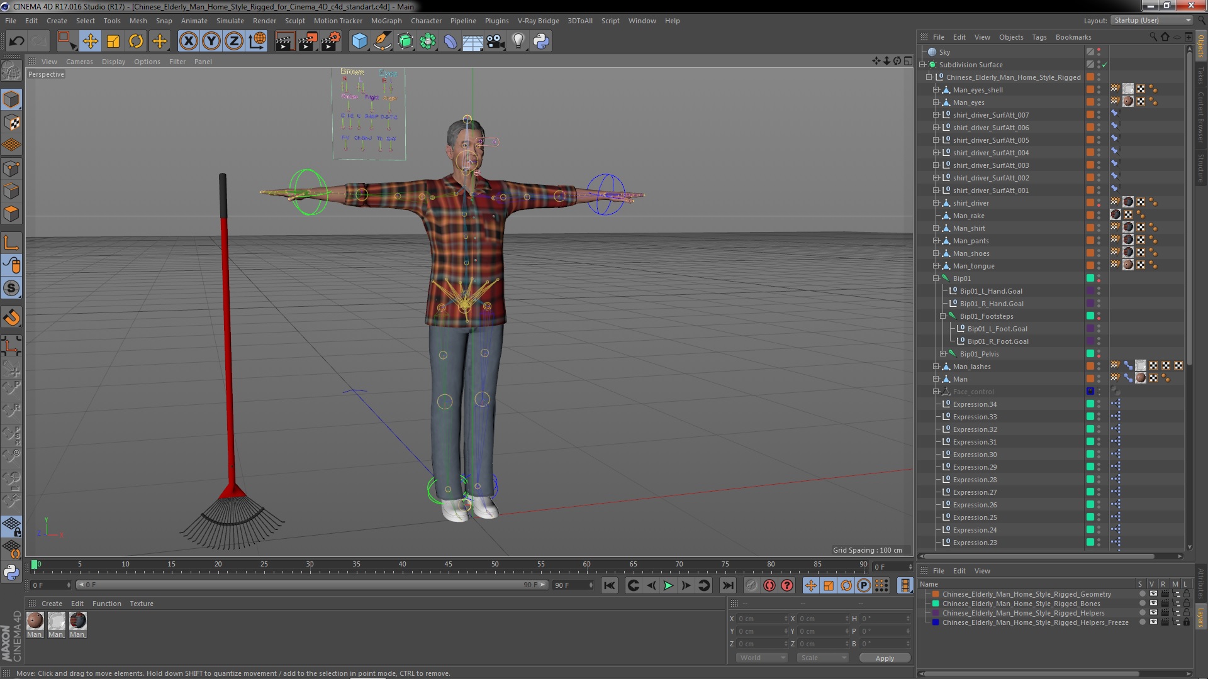
Task: Select the Man_tongue object row
Action: pos(973,266)
